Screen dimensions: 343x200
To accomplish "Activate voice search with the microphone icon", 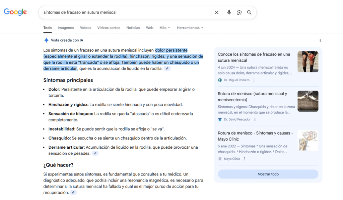I will tap(229, 12).
